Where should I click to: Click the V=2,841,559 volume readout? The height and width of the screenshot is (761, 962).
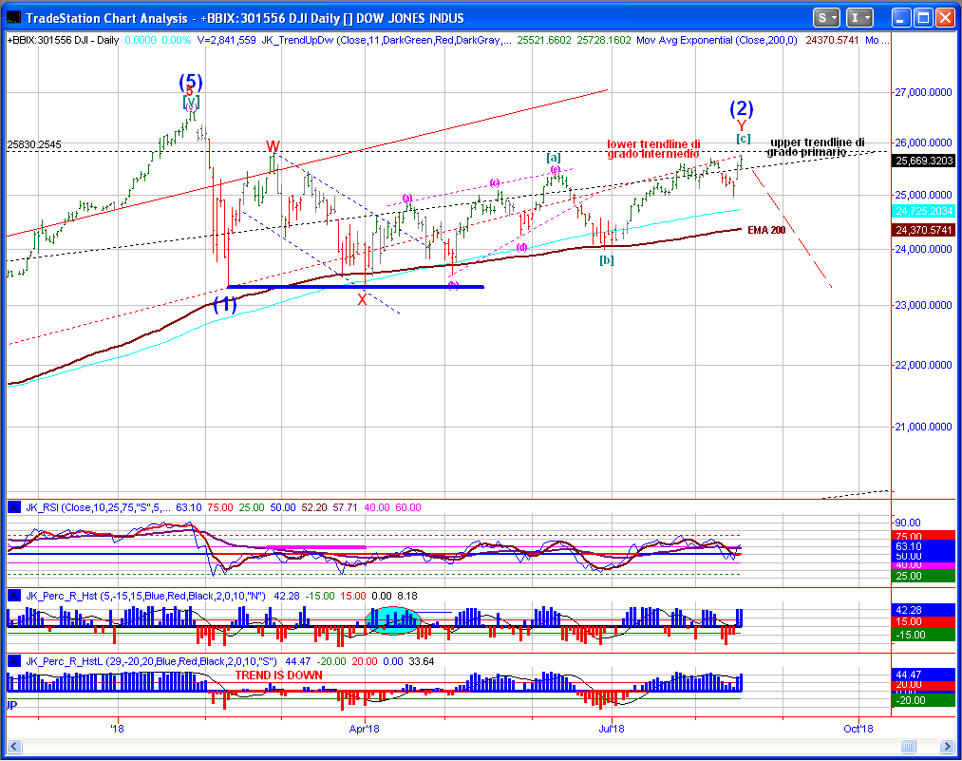coord(226,41)
